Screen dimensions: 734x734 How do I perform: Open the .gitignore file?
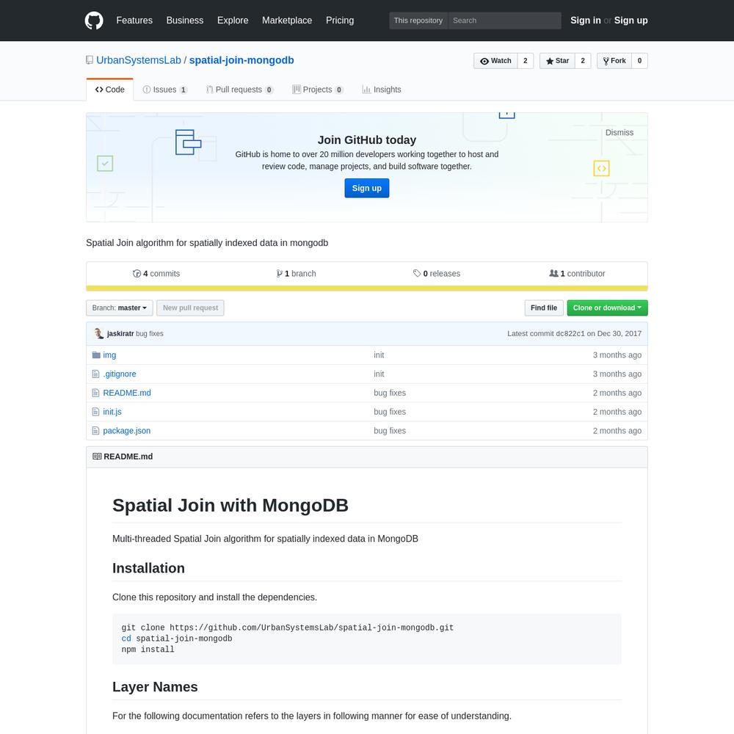pos(120,374)
